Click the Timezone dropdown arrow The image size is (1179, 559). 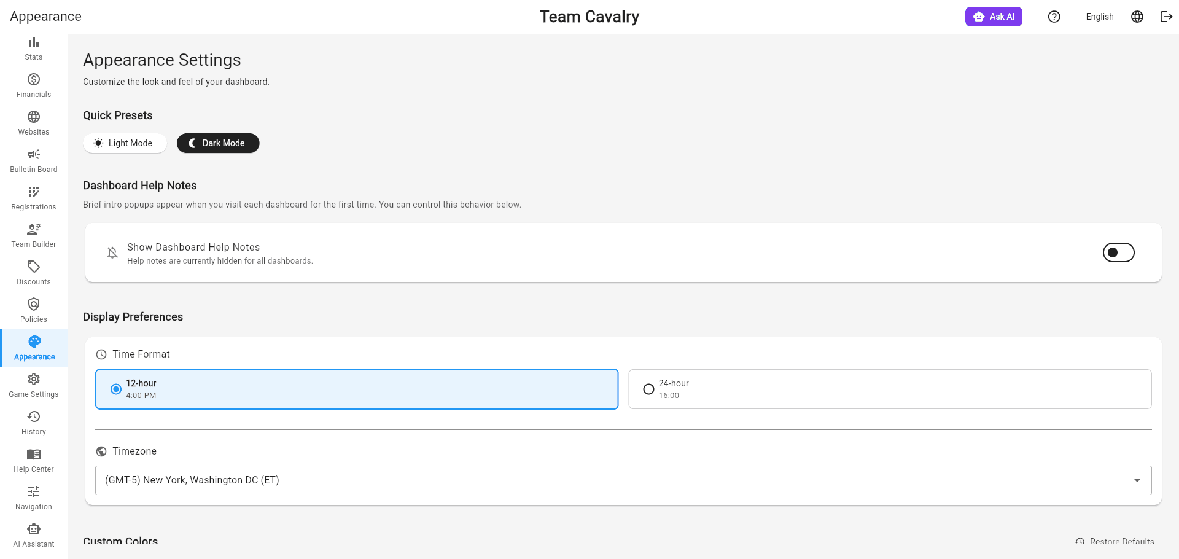click(x=1137, y=480)
